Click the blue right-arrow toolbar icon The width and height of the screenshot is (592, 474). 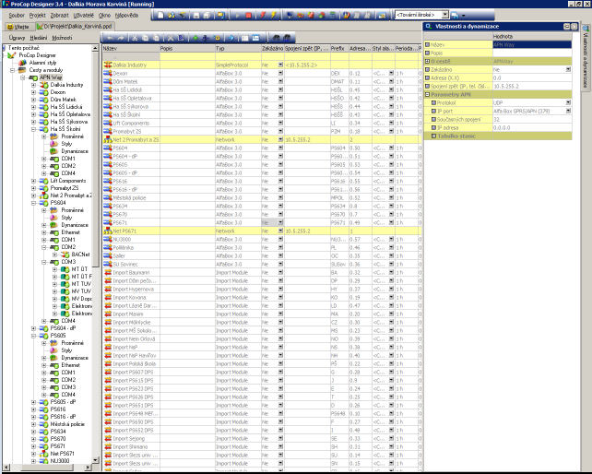click(x=231, y=38)
